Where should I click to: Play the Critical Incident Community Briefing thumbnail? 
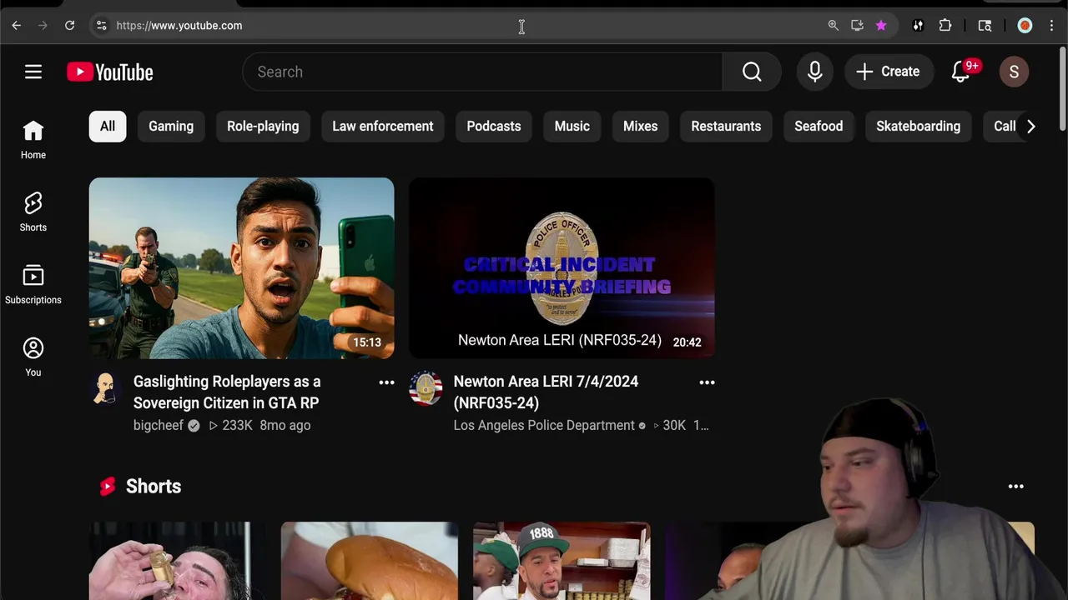tap(562, 268)
